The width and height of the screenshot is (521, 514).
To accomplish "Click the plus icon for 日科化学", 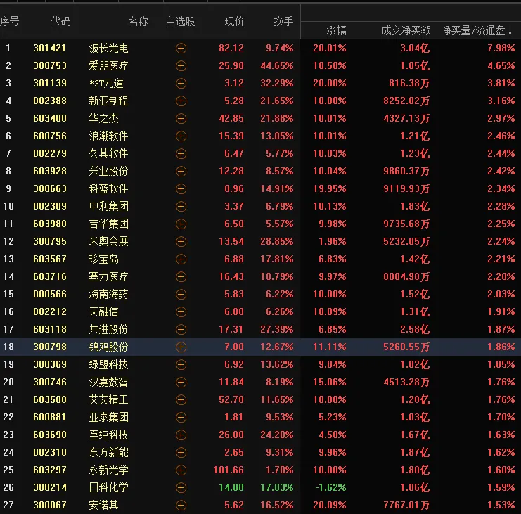I will coord(181,487).
